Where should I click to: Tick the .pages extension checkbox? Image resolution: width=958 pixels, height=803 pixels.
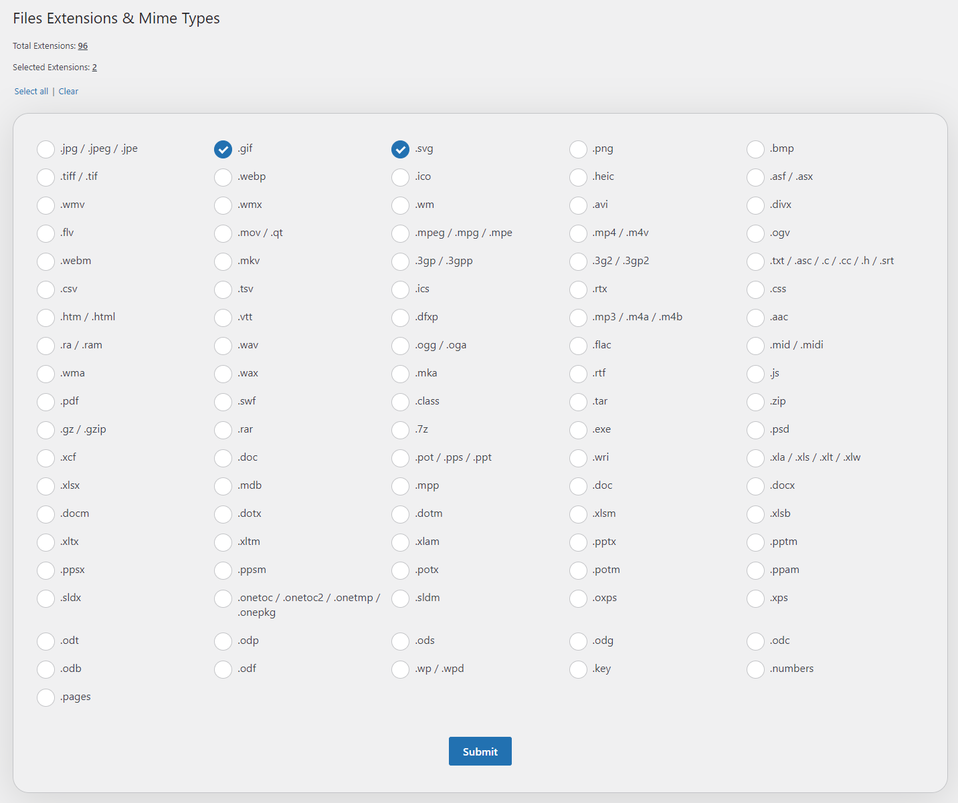tap(45, 697)
